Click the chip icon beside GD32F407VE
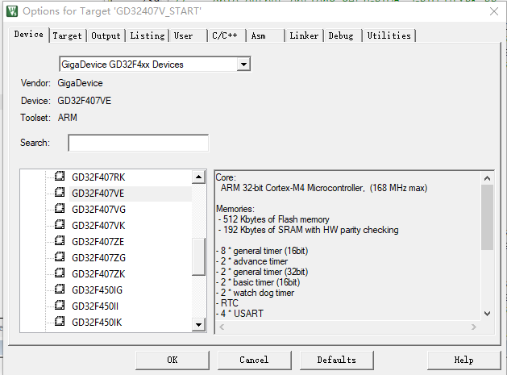The height and width of the screenshot is (375, 507). 60,192
